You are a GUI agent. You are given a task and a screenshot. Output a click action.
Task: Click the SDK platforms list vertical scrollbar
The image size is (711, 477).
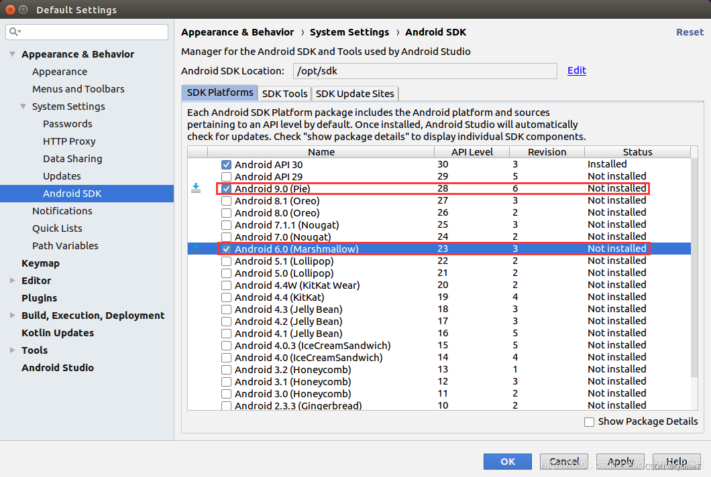click(694, 267)
